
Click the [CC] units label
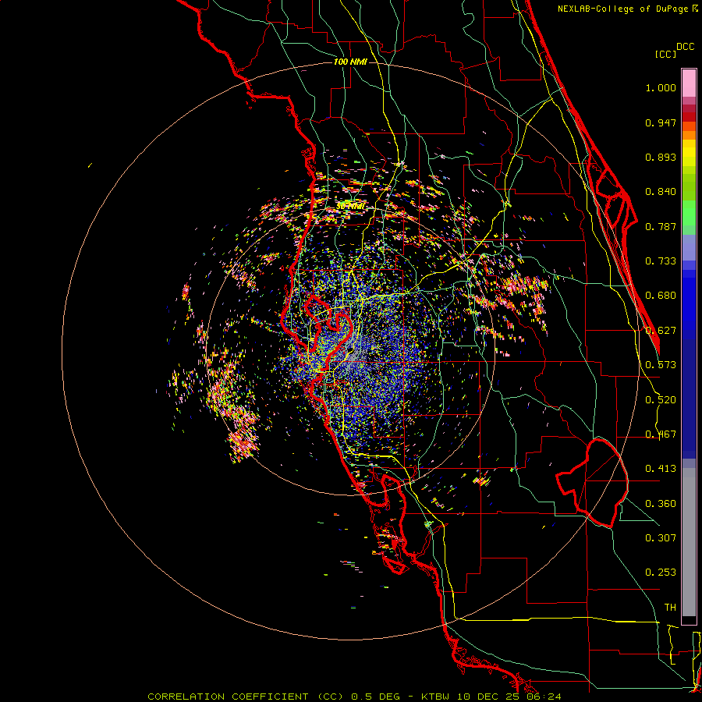point(666,54)
